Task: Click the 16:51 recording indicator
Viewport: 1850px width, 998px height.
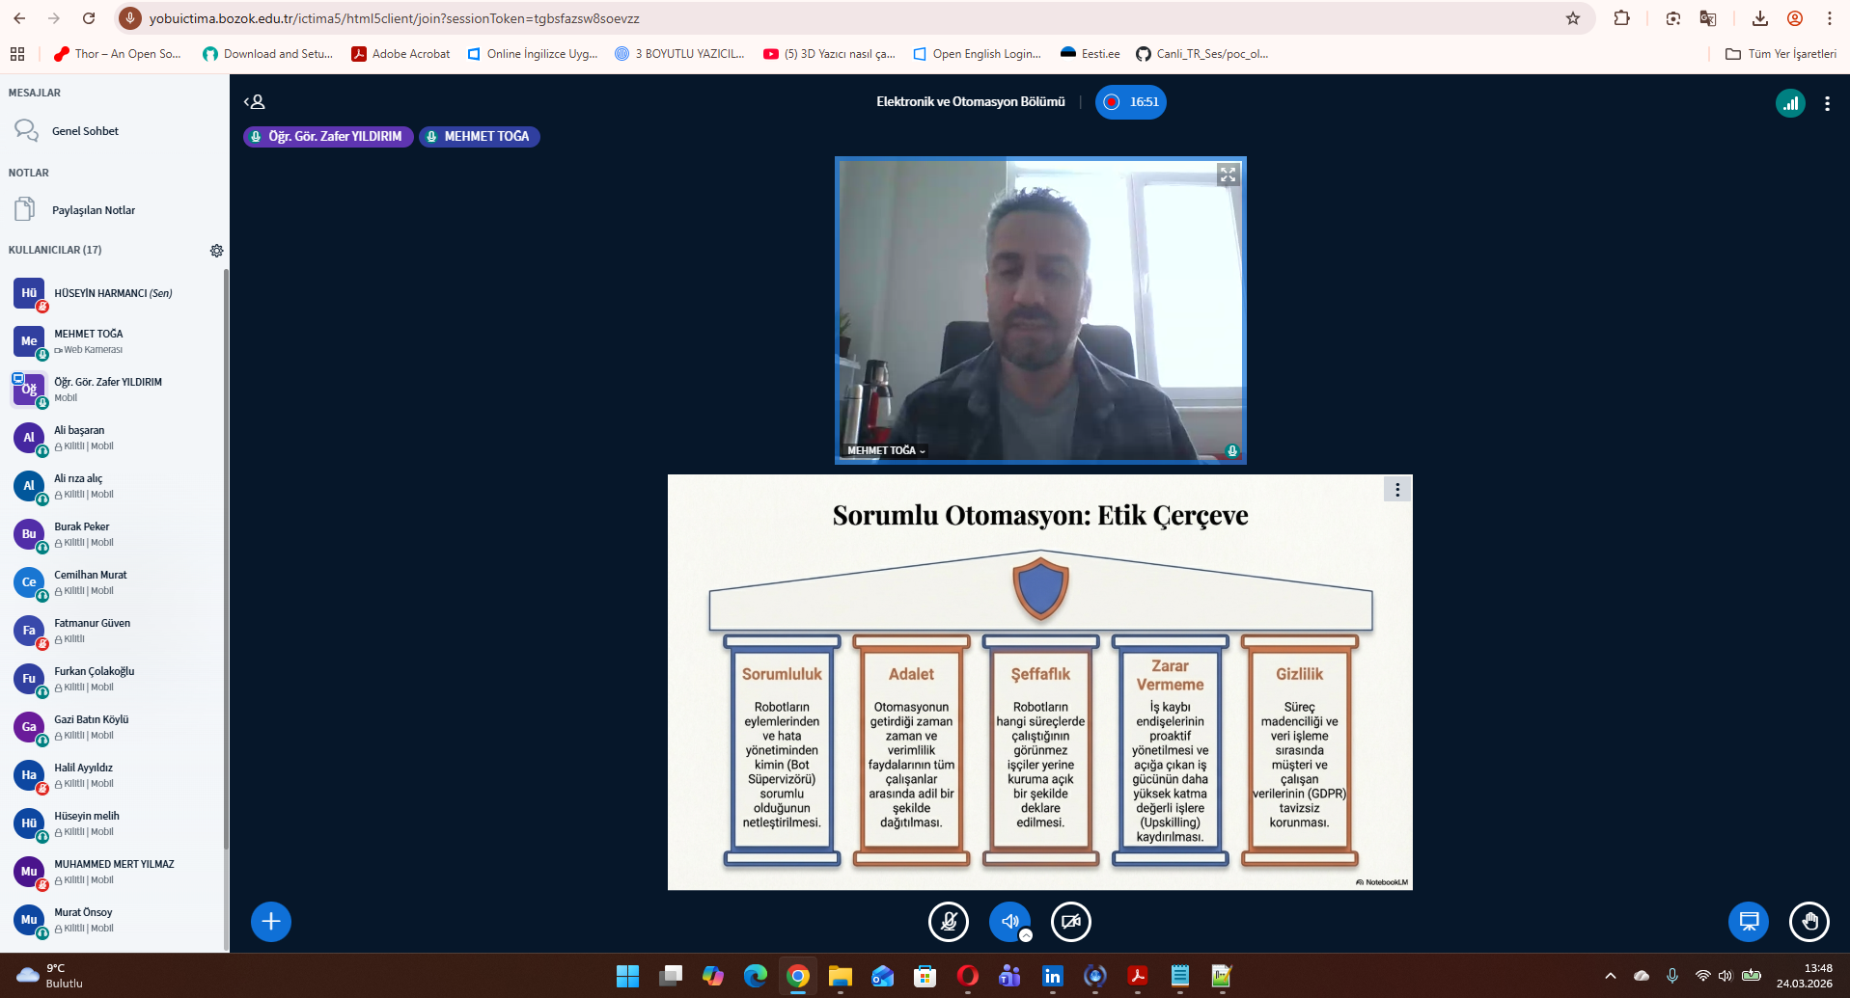Action: (1130, 102)
